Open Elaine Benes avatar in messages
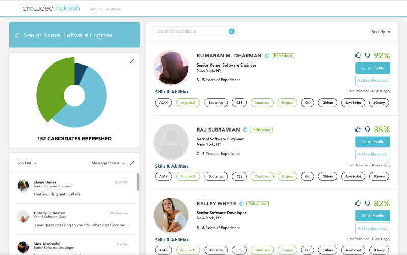 23,185
